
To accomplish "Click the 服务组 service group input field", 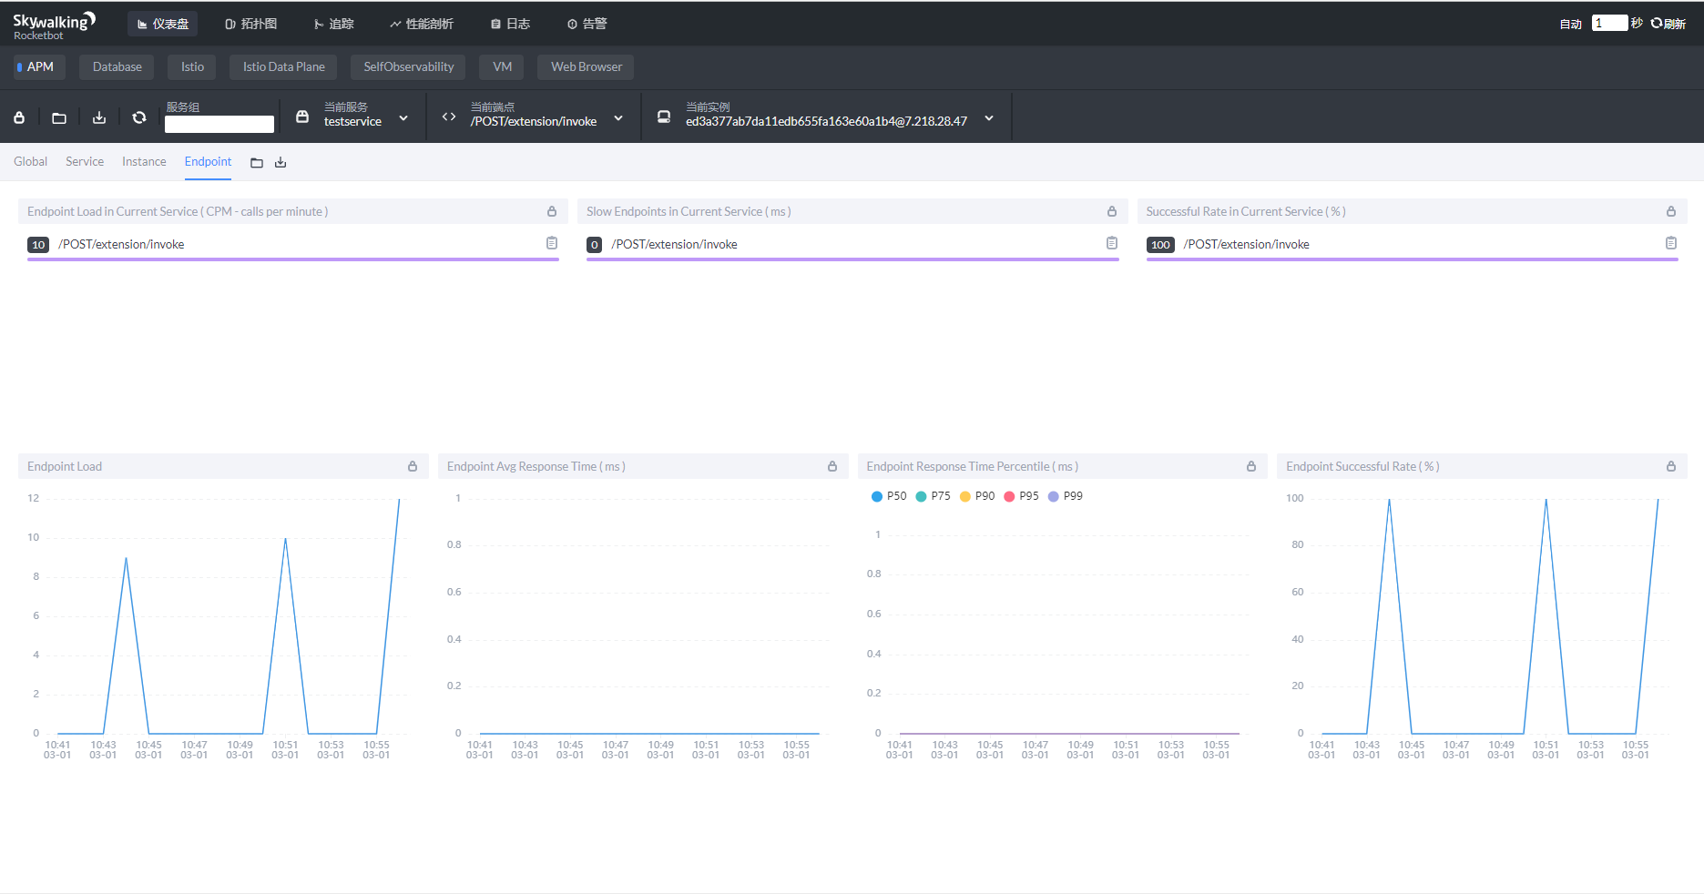I will [x=219, y=125].
